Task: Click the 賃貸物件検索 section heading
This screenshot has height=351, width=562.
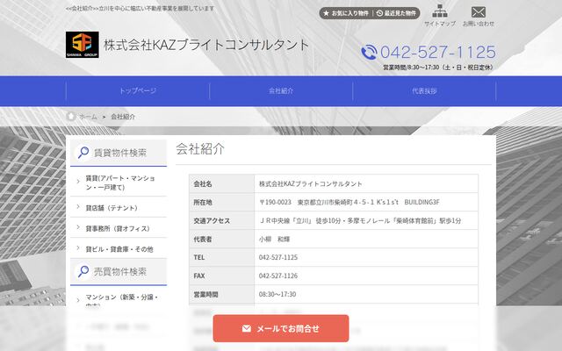Action: tap(120, 153)
